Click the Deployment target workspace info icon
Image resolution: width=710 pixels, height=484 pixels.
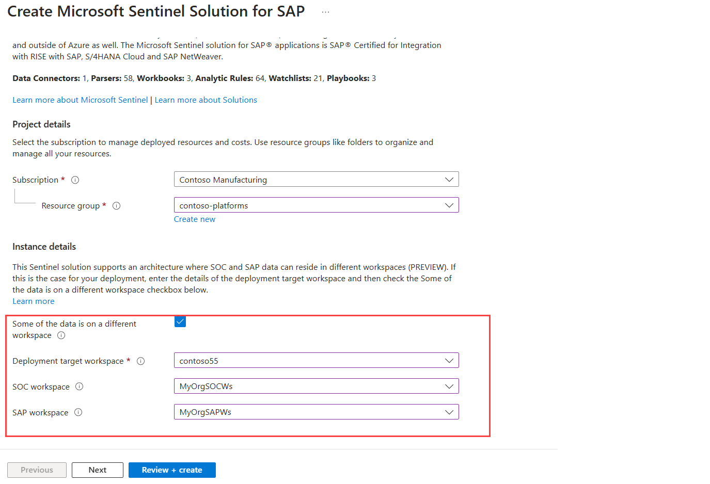pyautogui.click(x=140, y=361)
